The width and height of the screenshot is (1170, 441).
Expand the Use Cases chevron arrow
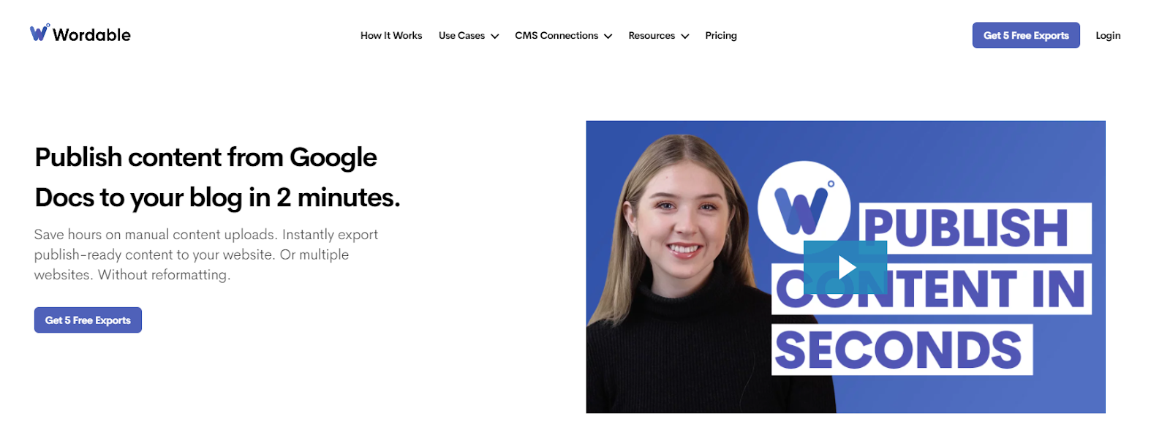coord(495,36)
